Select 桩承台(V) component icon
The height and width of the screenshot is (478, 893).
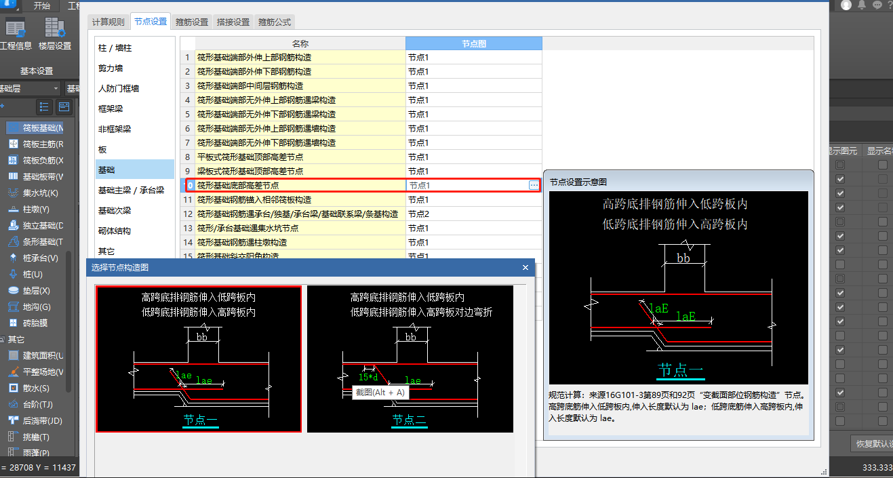(x=13, y=258)
